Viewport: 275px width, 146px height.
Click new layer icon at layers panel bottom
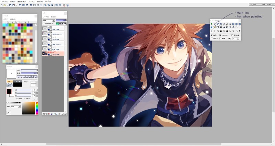coord(43,114)
